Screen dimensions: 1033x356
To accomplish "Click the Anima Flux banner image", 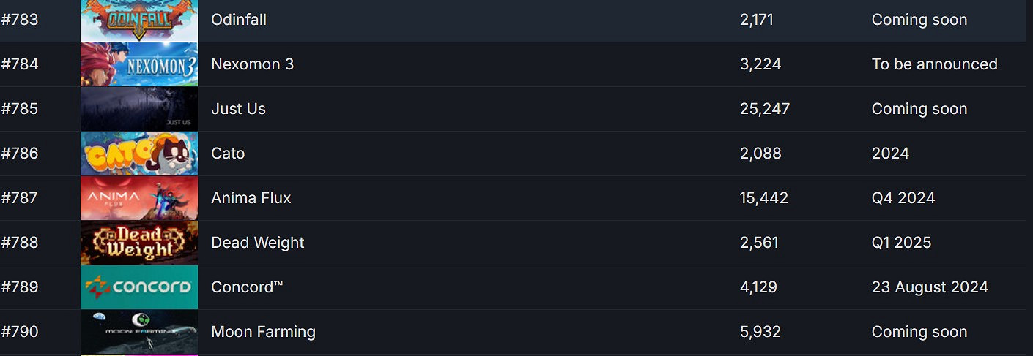I will 139,198.
